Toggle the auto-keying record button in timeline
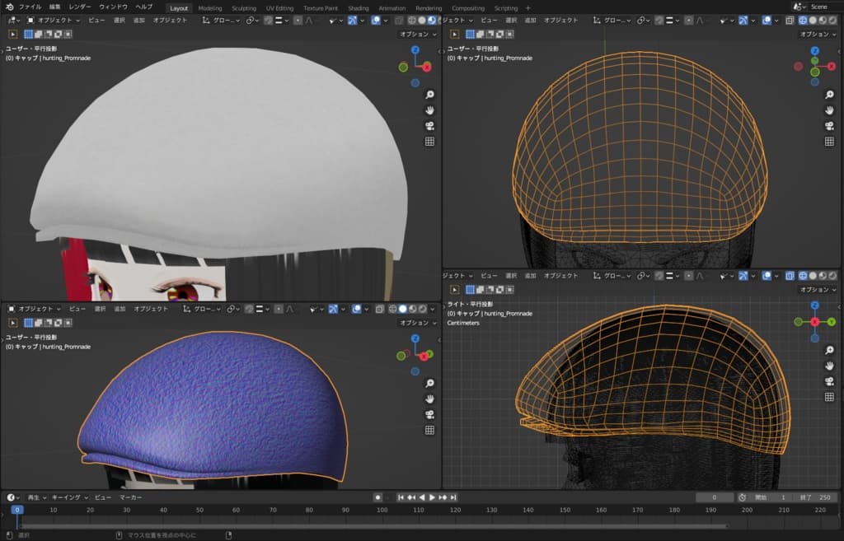 click(377, 497)
